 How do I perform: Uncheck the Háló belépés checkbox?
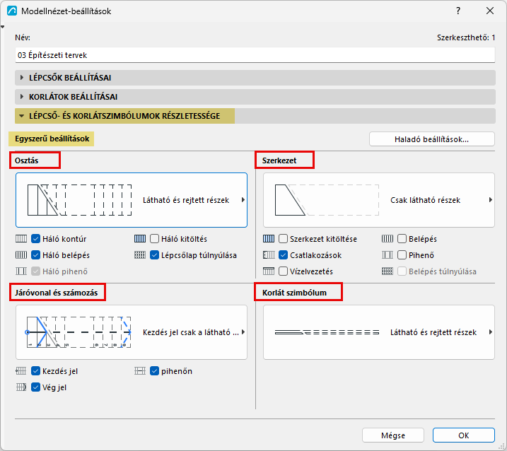point(35,255)
